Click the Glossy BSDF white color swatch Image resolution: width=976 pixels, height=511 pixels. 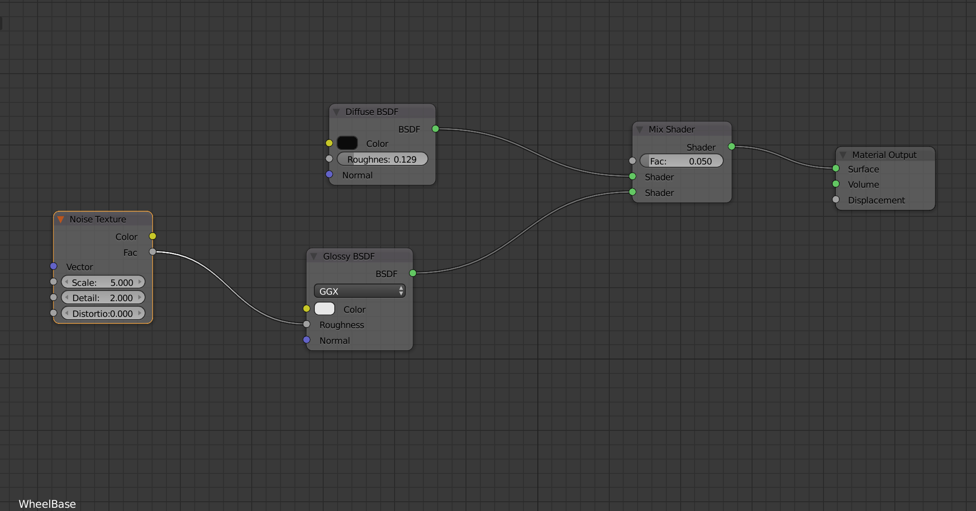click(x=325, y=309)
